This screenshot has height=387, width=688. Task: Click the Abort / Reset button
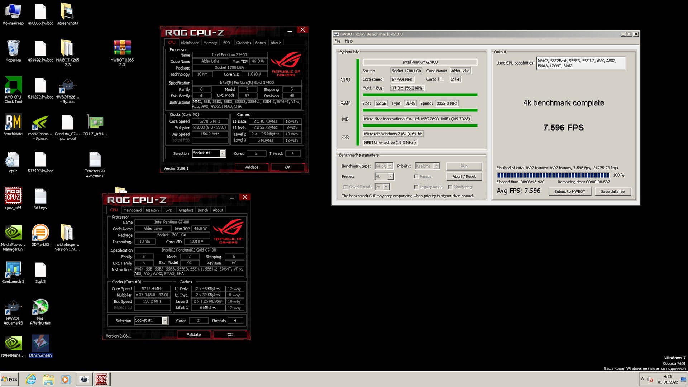464,176
